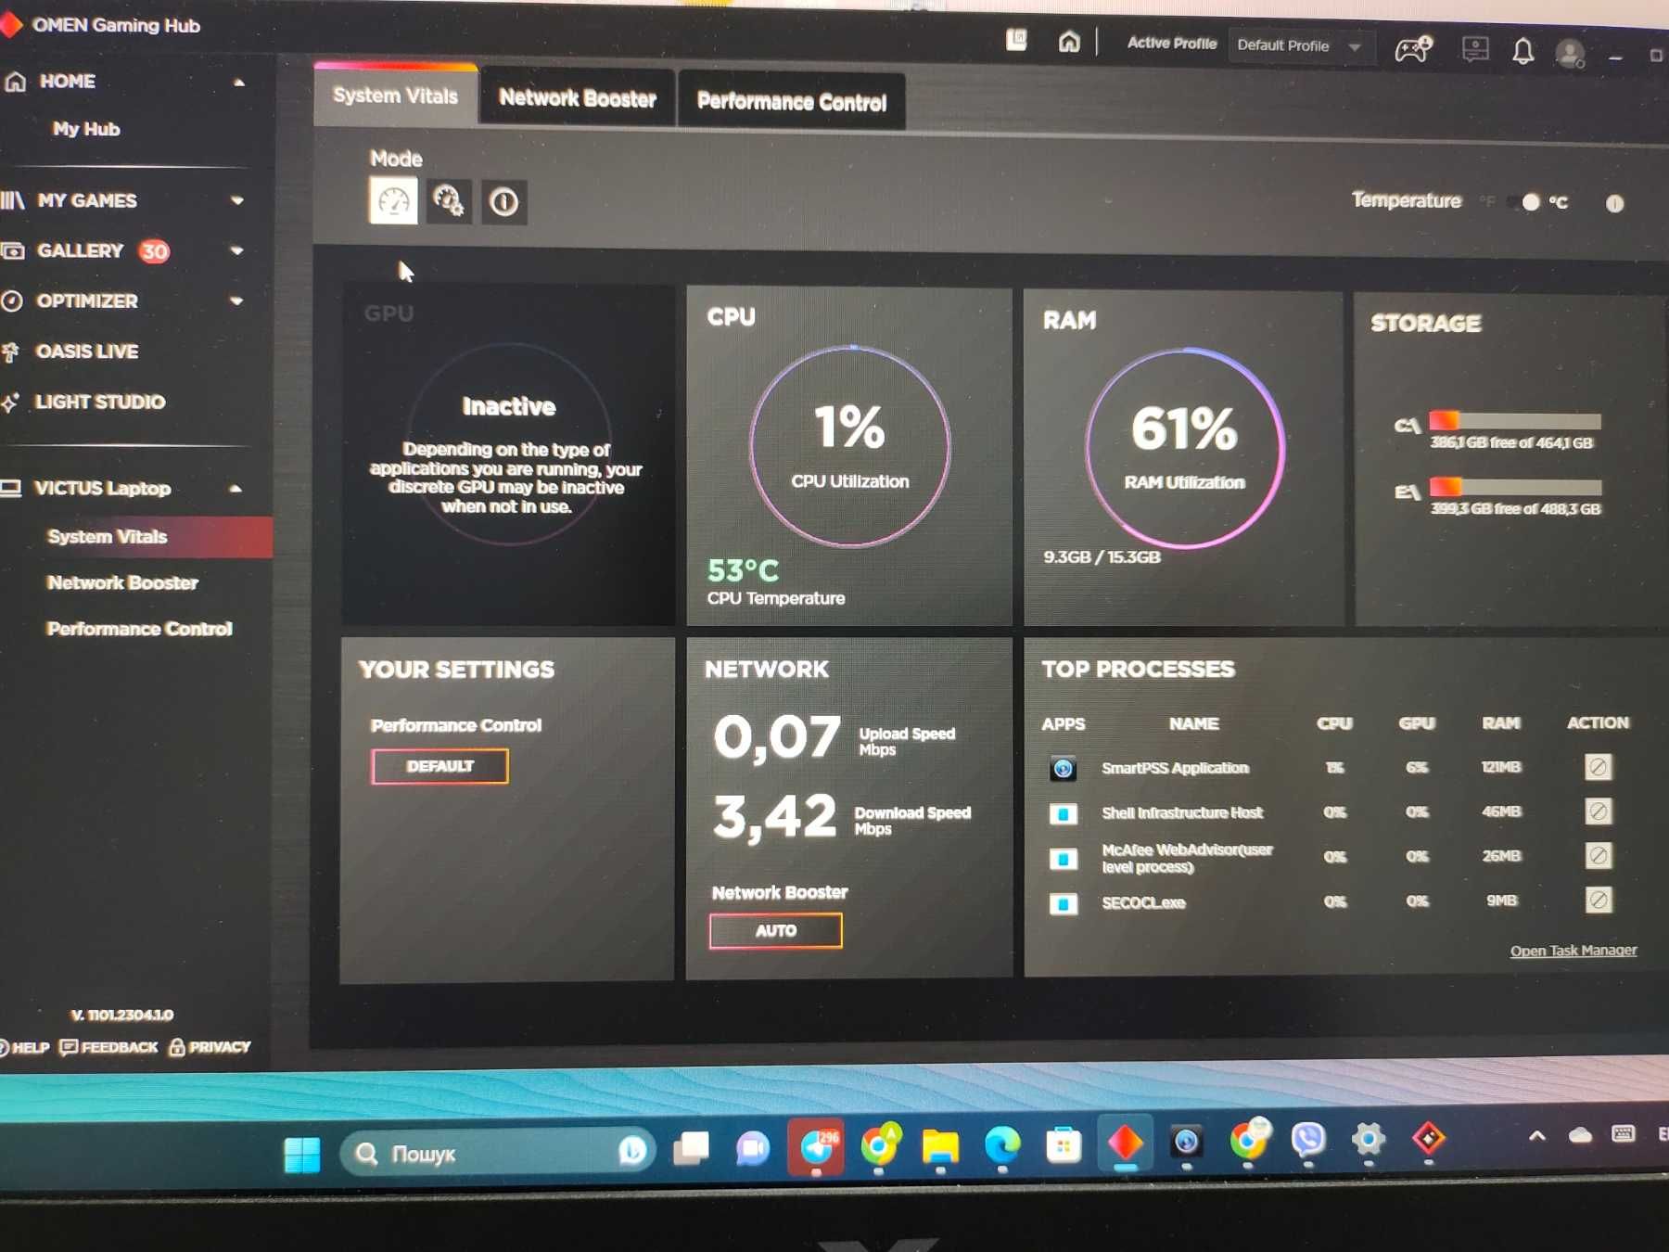
Task: Click the taskbar search field
Action: pos(498,1153)
